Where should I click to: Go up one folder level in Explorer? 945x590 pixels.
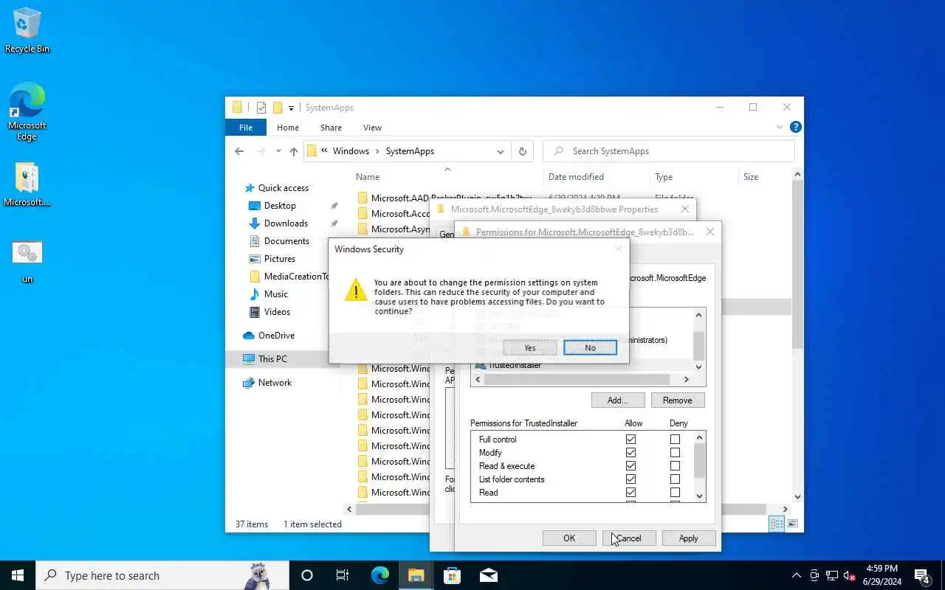coord(294,151)
